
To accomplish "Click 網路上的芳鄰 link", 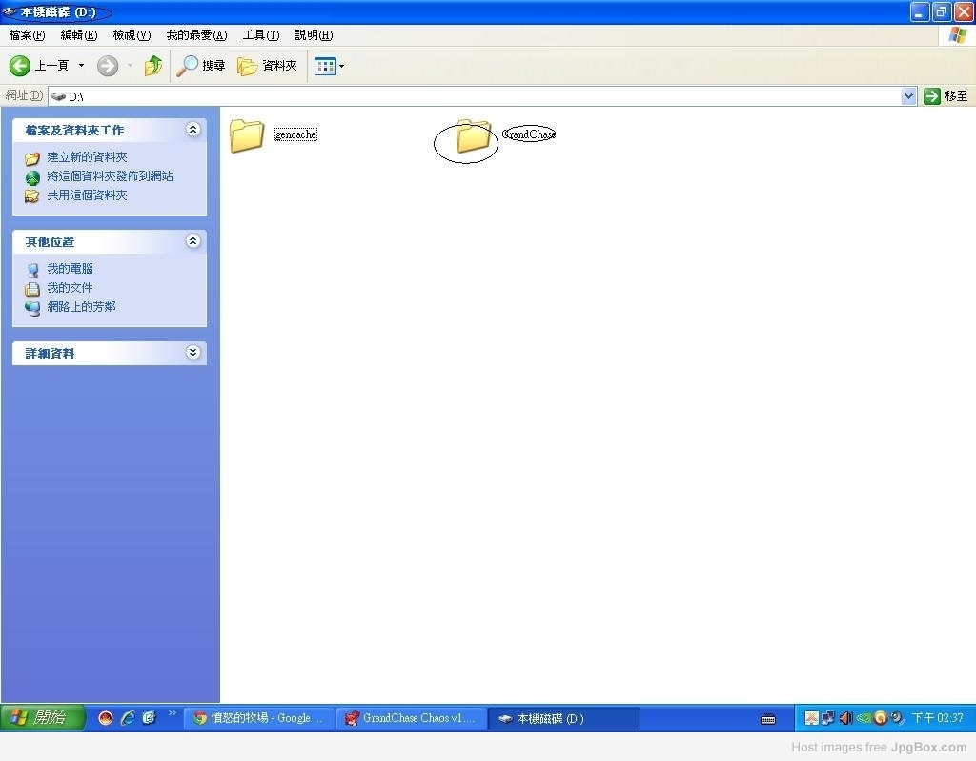I will tap(81, 307).
